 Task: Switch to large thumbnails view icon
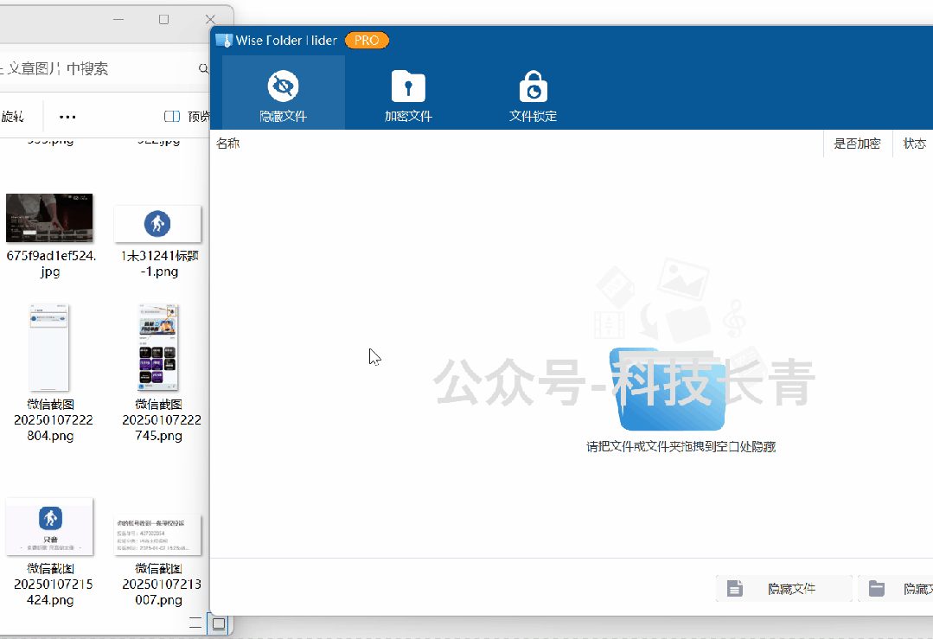pos(219,623)
